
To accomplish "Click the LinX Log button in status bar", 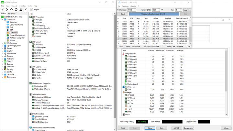I will tap(189, 47).
